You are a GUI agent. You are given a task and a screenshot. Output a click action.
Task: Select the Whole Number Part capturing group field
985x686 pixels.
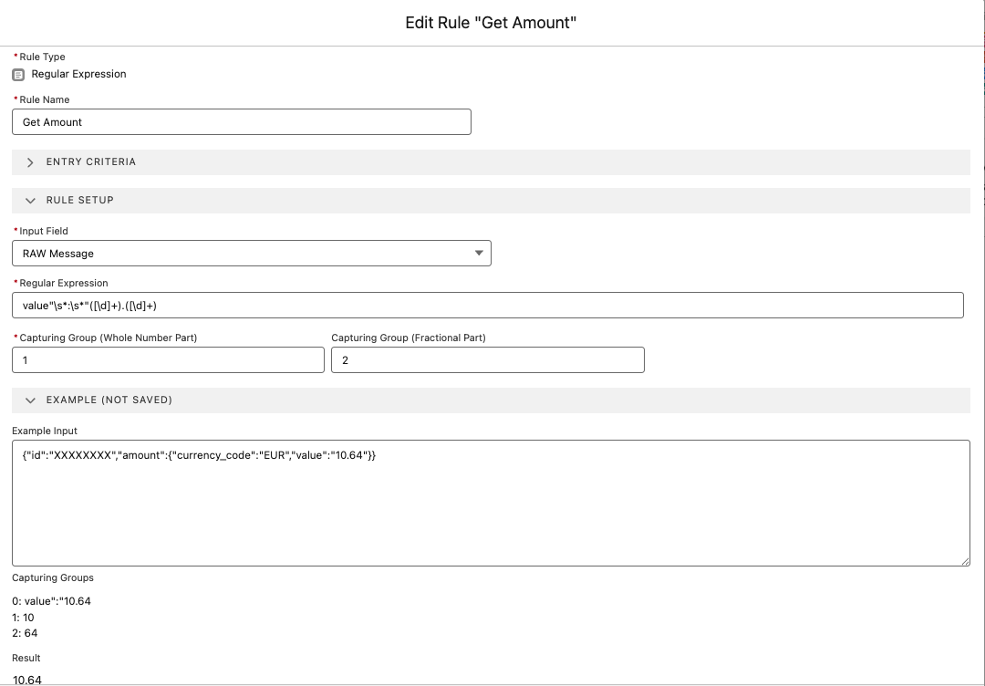click(168, 360)
